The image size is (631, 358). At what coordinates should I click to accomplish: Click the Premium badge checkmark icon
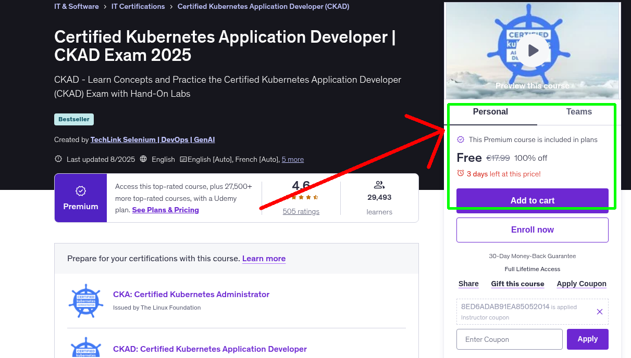(x=81, y=191)
